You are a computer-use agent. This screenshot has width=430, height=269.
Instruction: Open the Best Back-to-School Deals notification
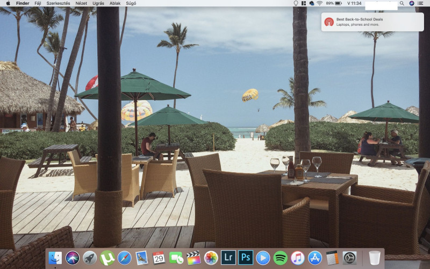tap(372, 22)
